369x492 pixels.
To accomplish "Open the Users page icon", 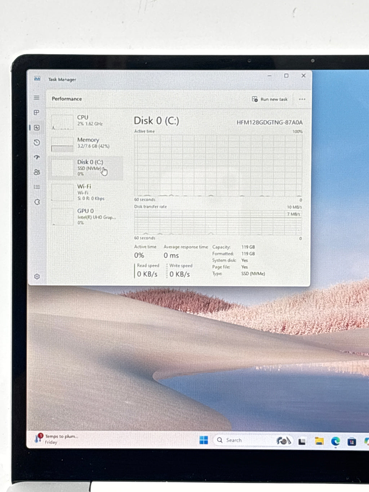I will [x=37, y=172].
